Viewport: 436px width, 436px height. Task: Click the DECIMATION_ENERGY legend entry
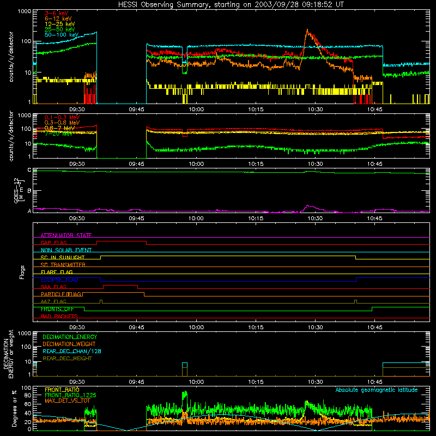[70, 337]
